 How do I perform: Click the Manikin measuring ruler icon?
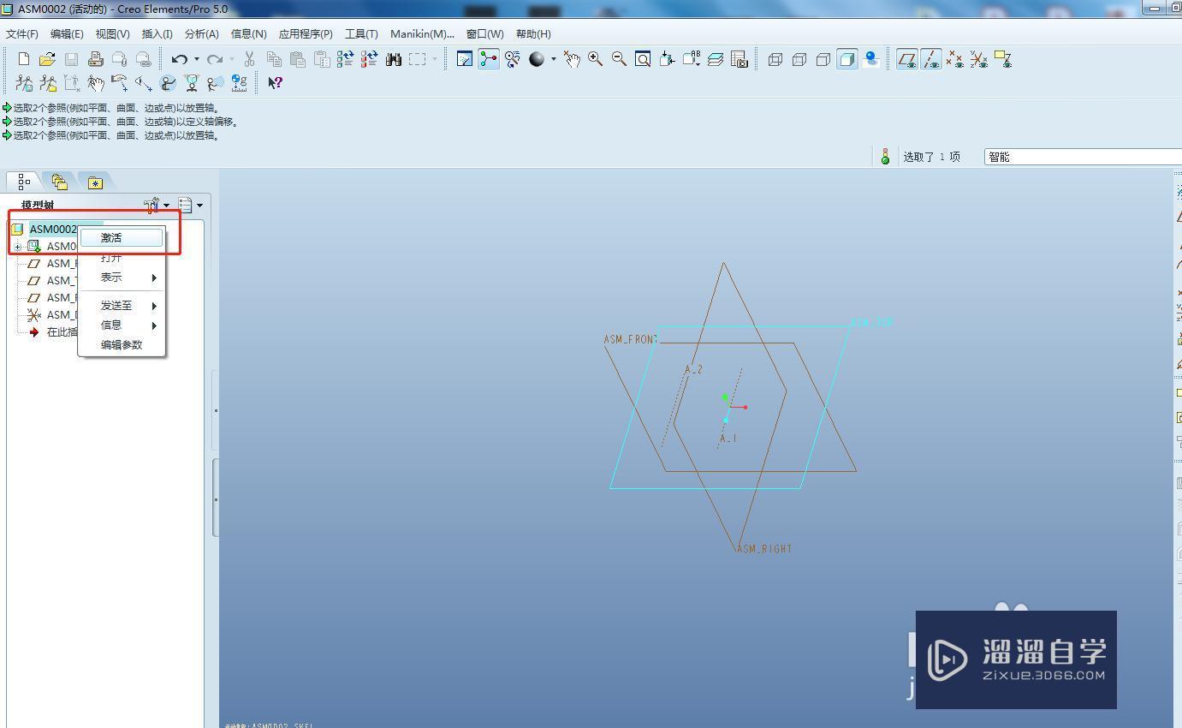[x=240, y=83]
